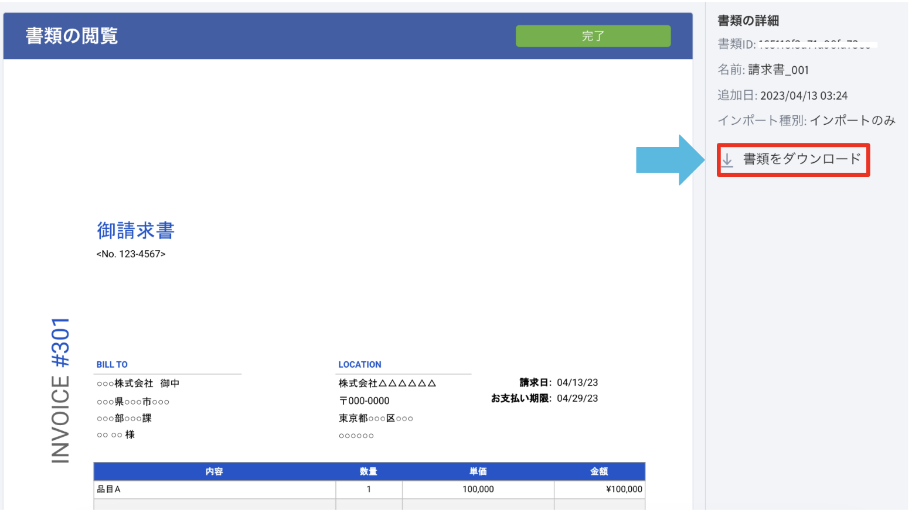Click the LOCATION heading

click(x=359, y=364)
